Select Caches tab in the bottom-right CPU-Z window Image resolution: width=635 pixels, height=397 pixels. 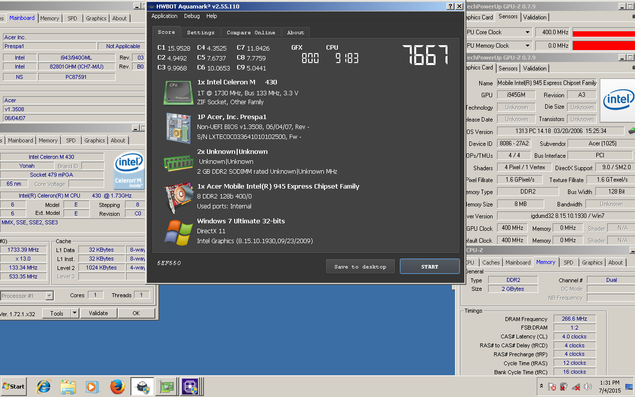pyautogui.click(x=491, y=263)
